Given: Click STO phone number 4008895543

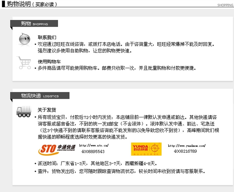Looking at the screenshot, I should tap(93, 151).
